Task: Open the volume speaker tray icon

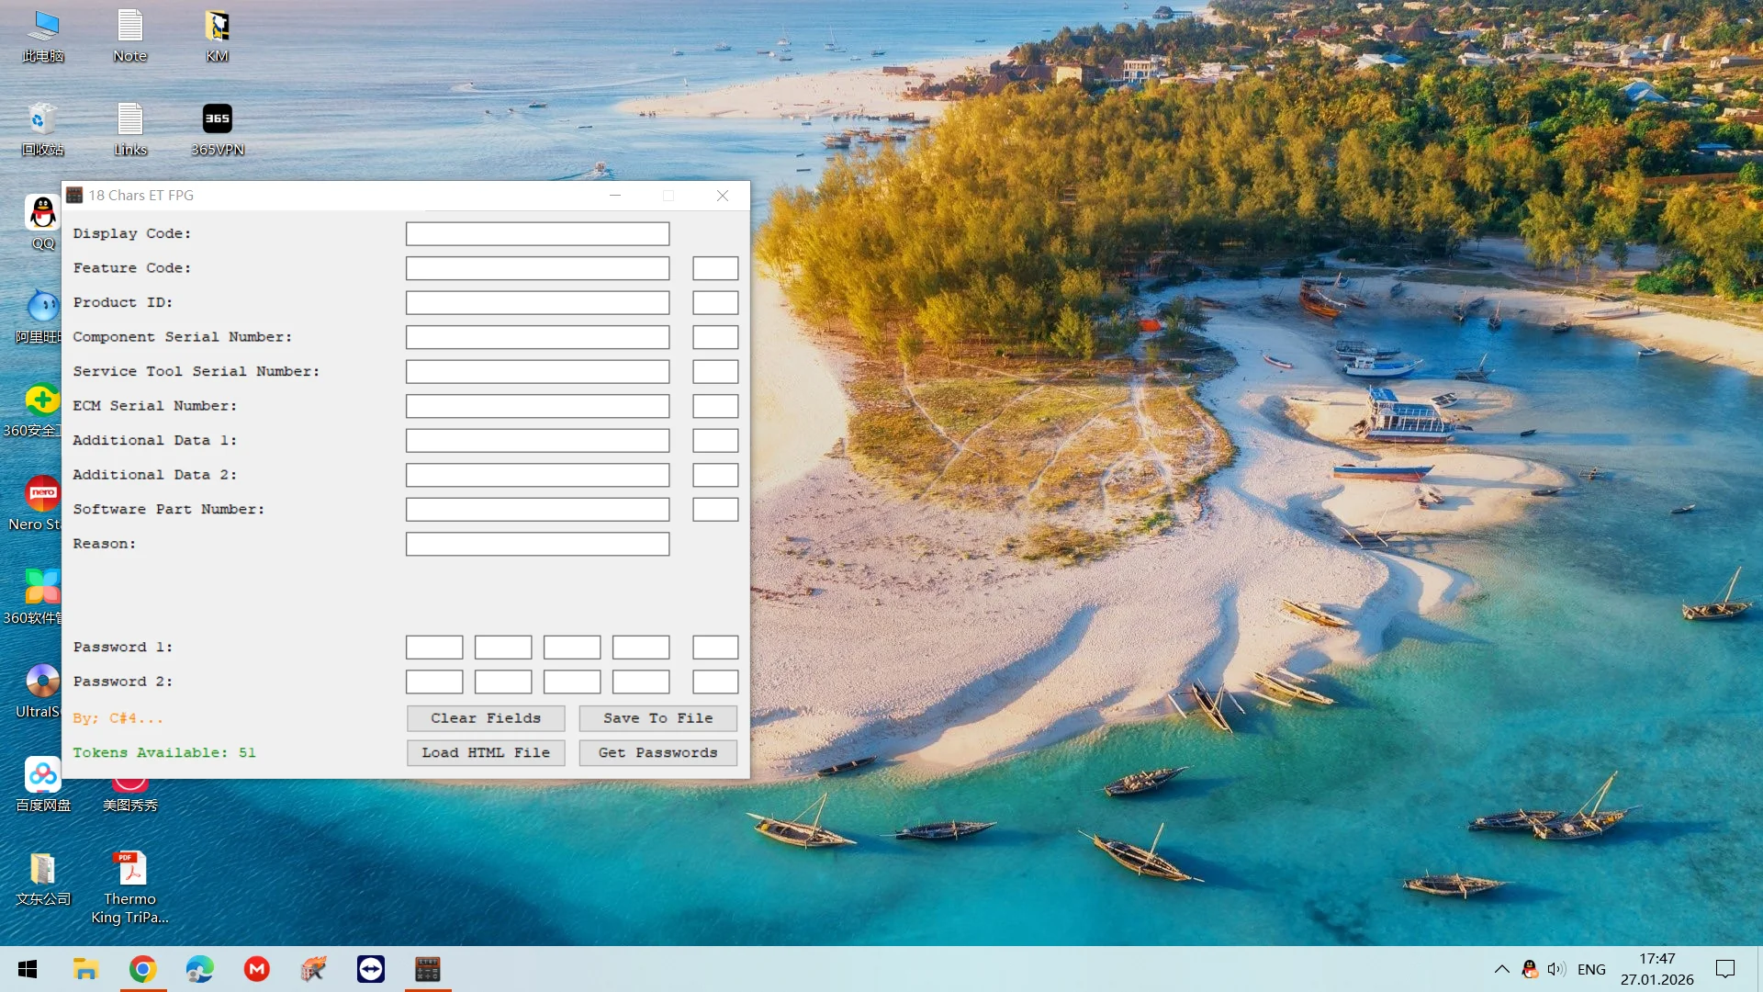Action: [1555, 969]
